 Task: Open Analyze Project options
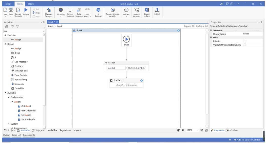coord(137,12)
